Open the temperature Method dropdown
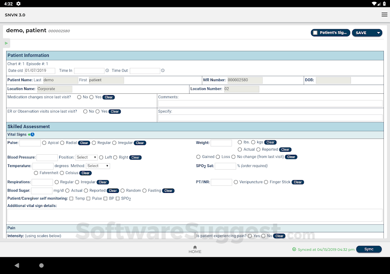390x274 pixels. click(97, 166)
